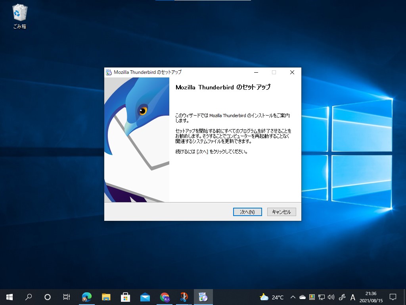
Task: Launch the Microsoft Store
Action: (125, 297)
